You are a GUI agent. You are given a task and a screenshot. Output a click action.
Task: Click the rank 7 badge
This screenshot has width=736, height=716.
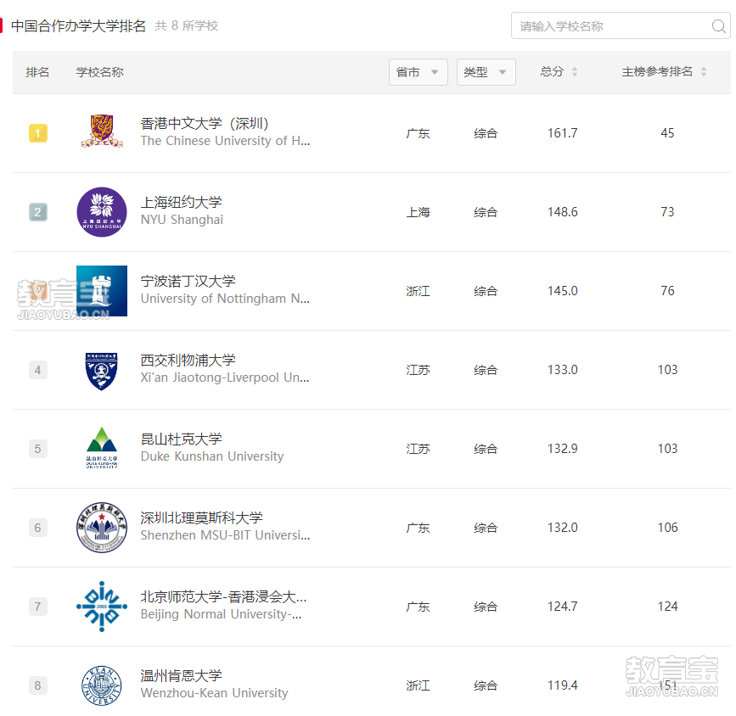click(38, 607)
